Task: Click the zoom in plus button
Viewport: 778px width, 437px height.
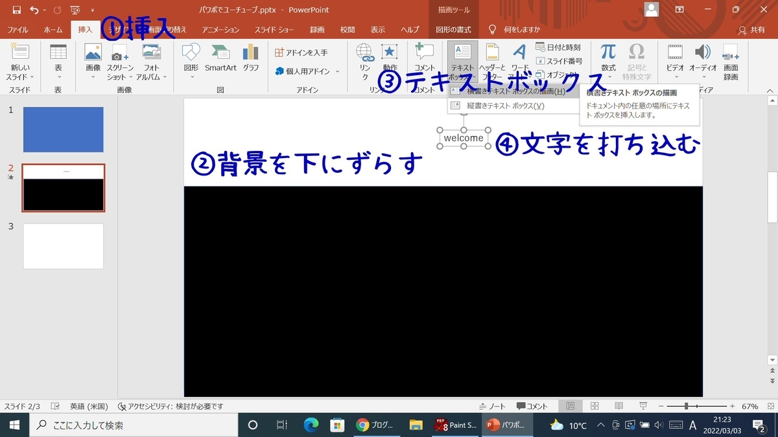Action: pos(733,406)
